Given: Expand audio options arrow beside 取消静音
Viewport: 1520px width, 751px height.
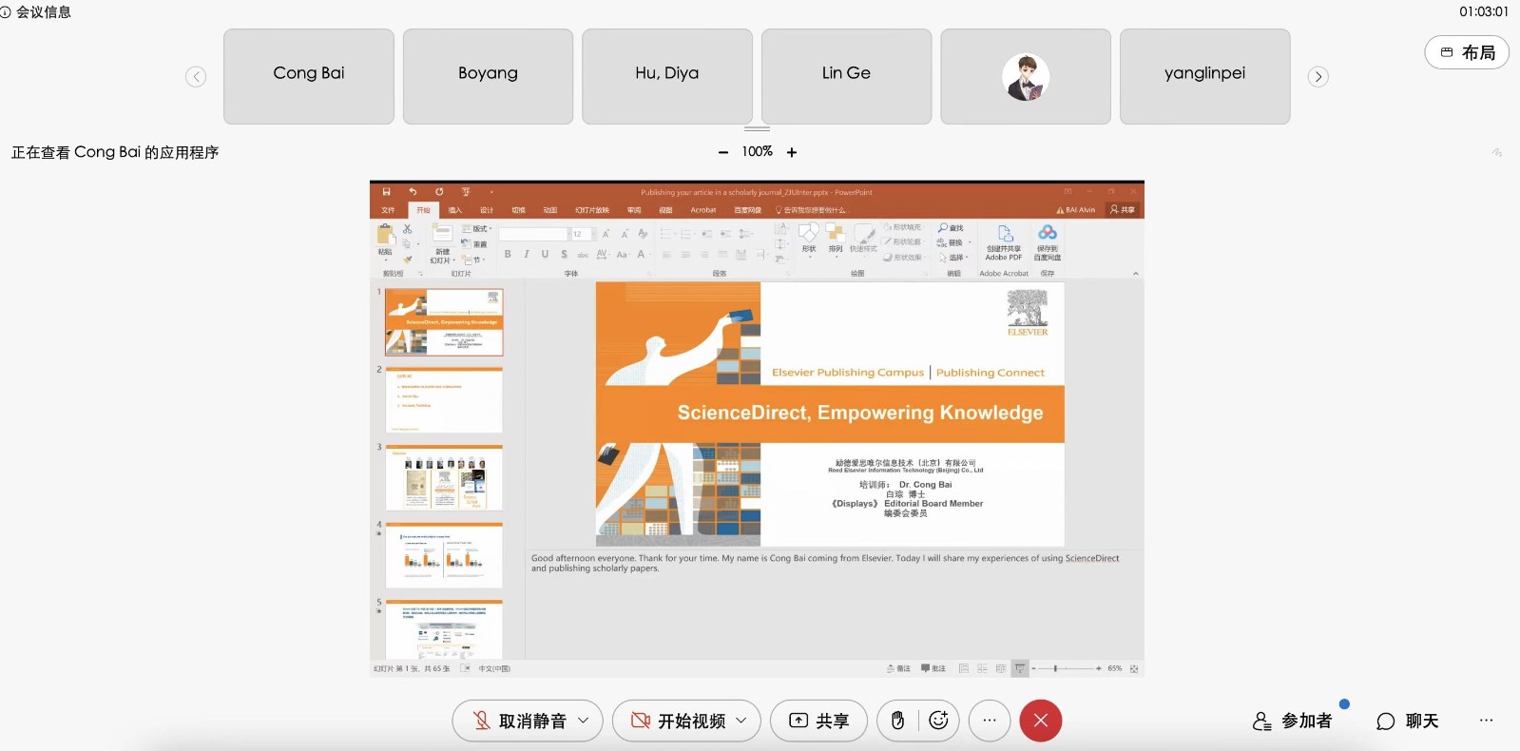Looking at the screenshot, I should tap(584, 721).
